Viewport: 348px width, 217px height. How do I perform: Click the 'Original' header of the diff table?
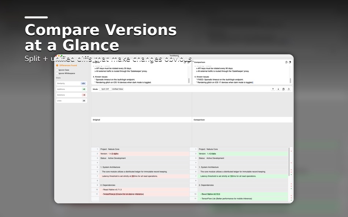pos(96,120)
